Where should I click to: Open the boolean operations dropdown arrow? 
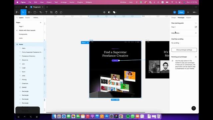coord(116,12)
